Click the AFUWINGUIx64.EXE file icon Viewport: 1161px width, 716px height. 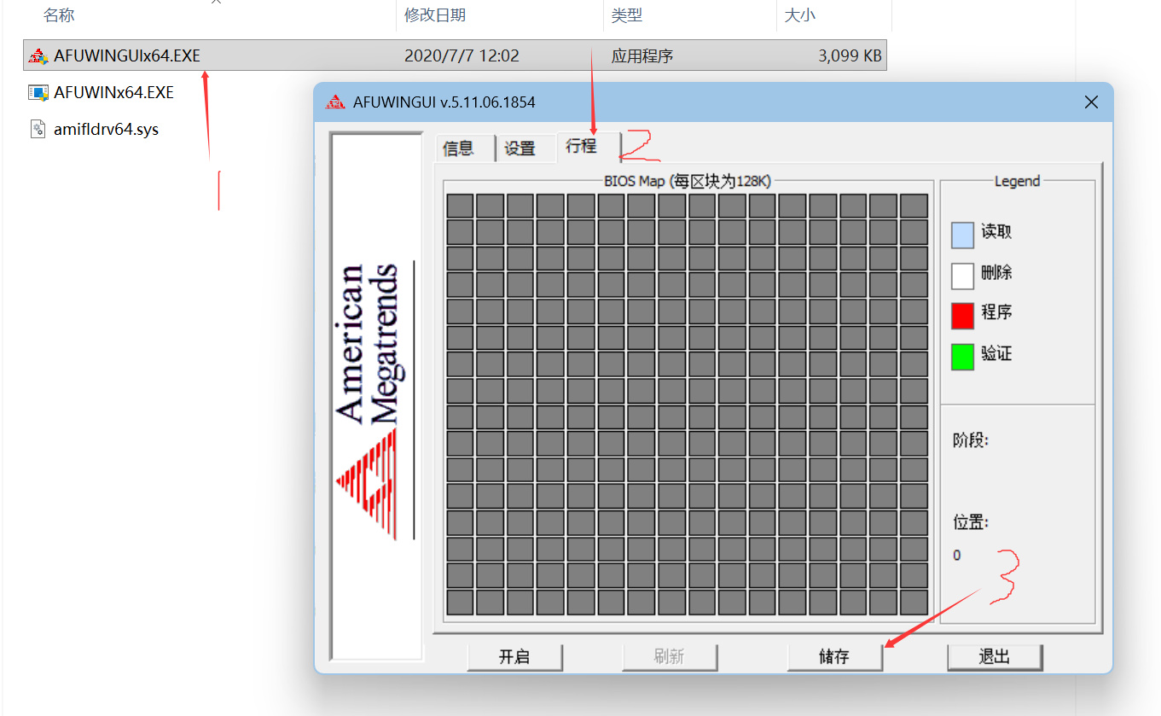(x=38, y=56)
